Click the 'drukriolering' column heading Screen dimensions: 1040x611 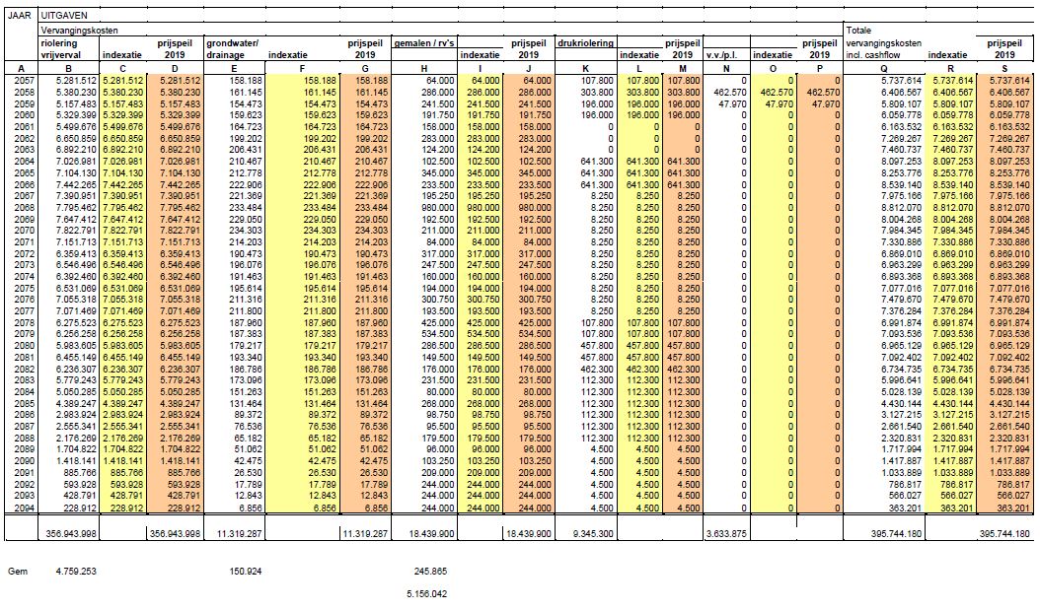584,44
